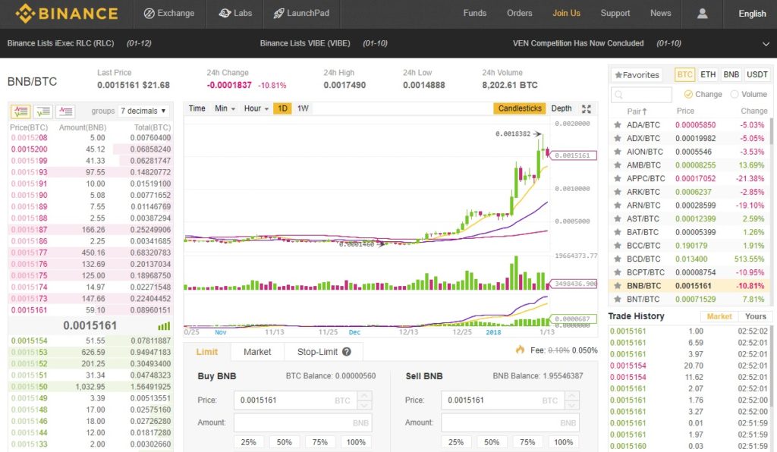Click the search magnifier in pair search
The height and width of the screenshot is (452, 777).
tap(618, 94)
